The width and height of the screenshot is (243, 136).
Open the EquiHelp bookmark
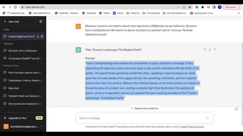67,13
